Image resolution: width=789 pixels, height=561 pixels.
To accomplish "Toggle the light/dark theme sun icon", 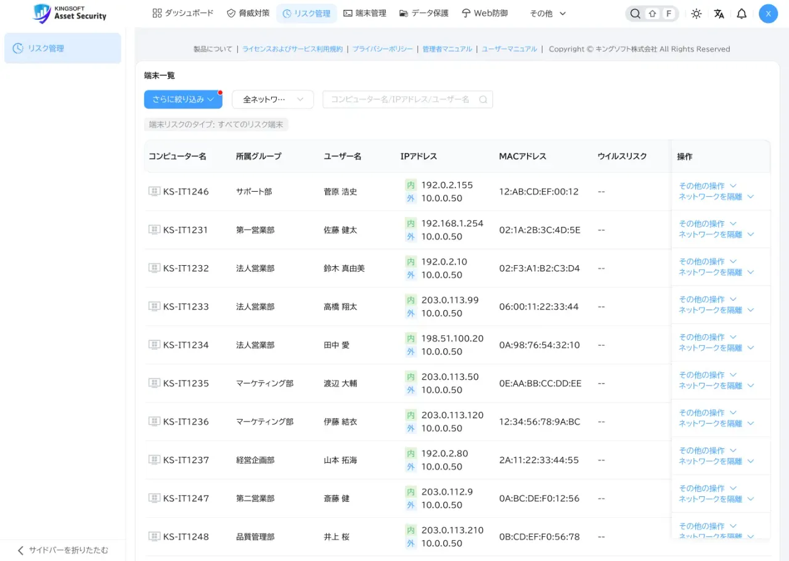I will tap(696, 14).
